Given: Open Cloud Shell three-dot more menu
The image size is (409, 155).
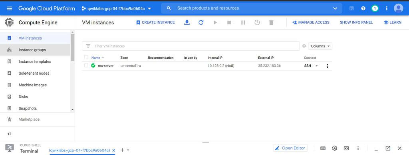Looking at the screenshot, I should pos(358,148).
